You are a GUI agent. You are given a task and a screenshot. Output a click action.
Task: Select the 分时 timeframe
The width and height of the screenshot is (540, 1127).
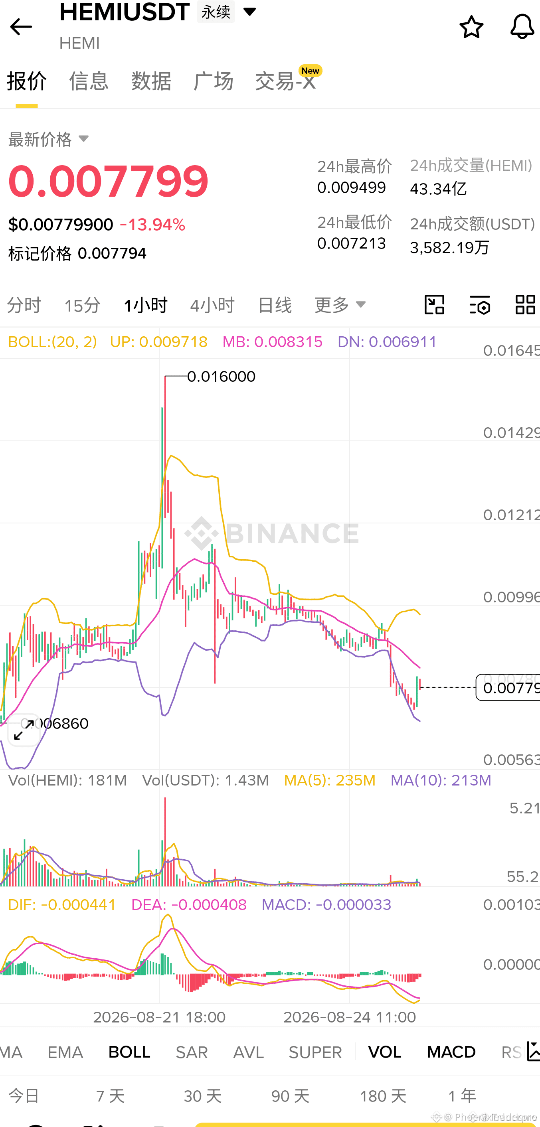pyautogui.click(x=24, y=304)
